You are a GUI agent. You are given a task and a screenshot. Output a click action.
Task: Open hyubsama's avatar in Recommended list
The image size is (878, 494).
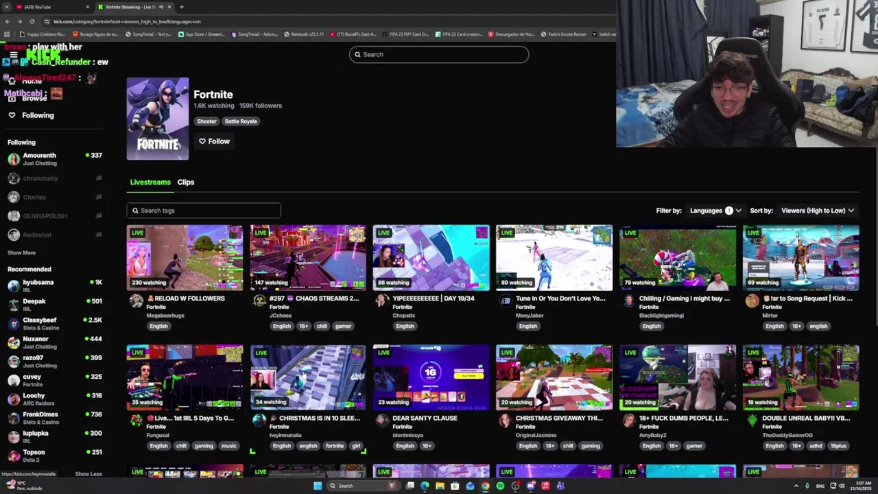pos(14,286)
